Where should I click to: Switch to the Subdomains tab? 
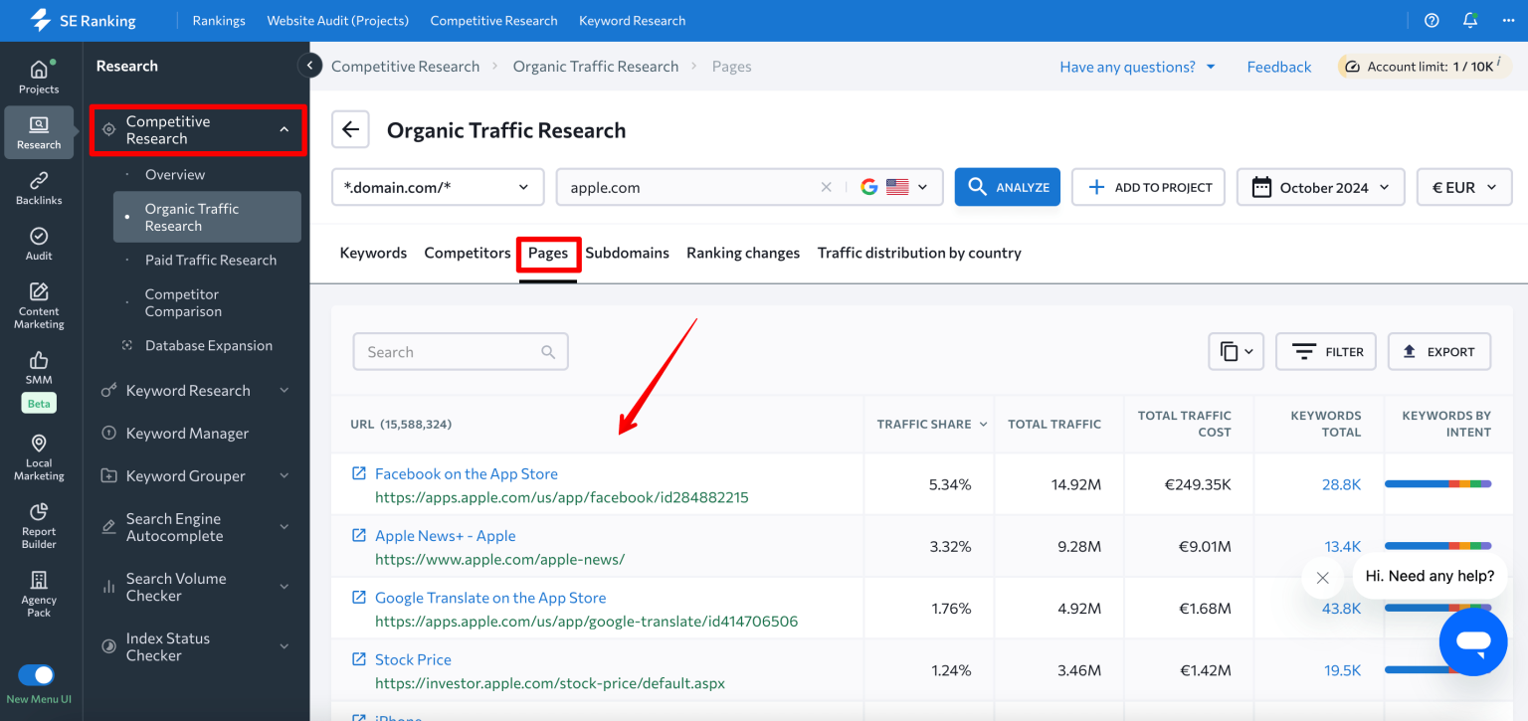pyautogui.click(x=627, y=253)
